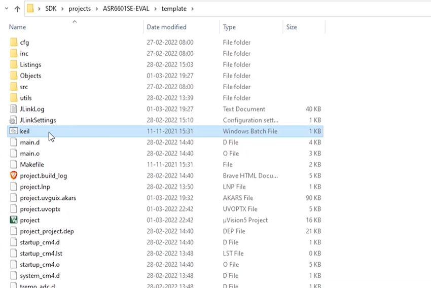
Task: Click 'Windows Batch File' type cell
Action: (x=250, y=131)
